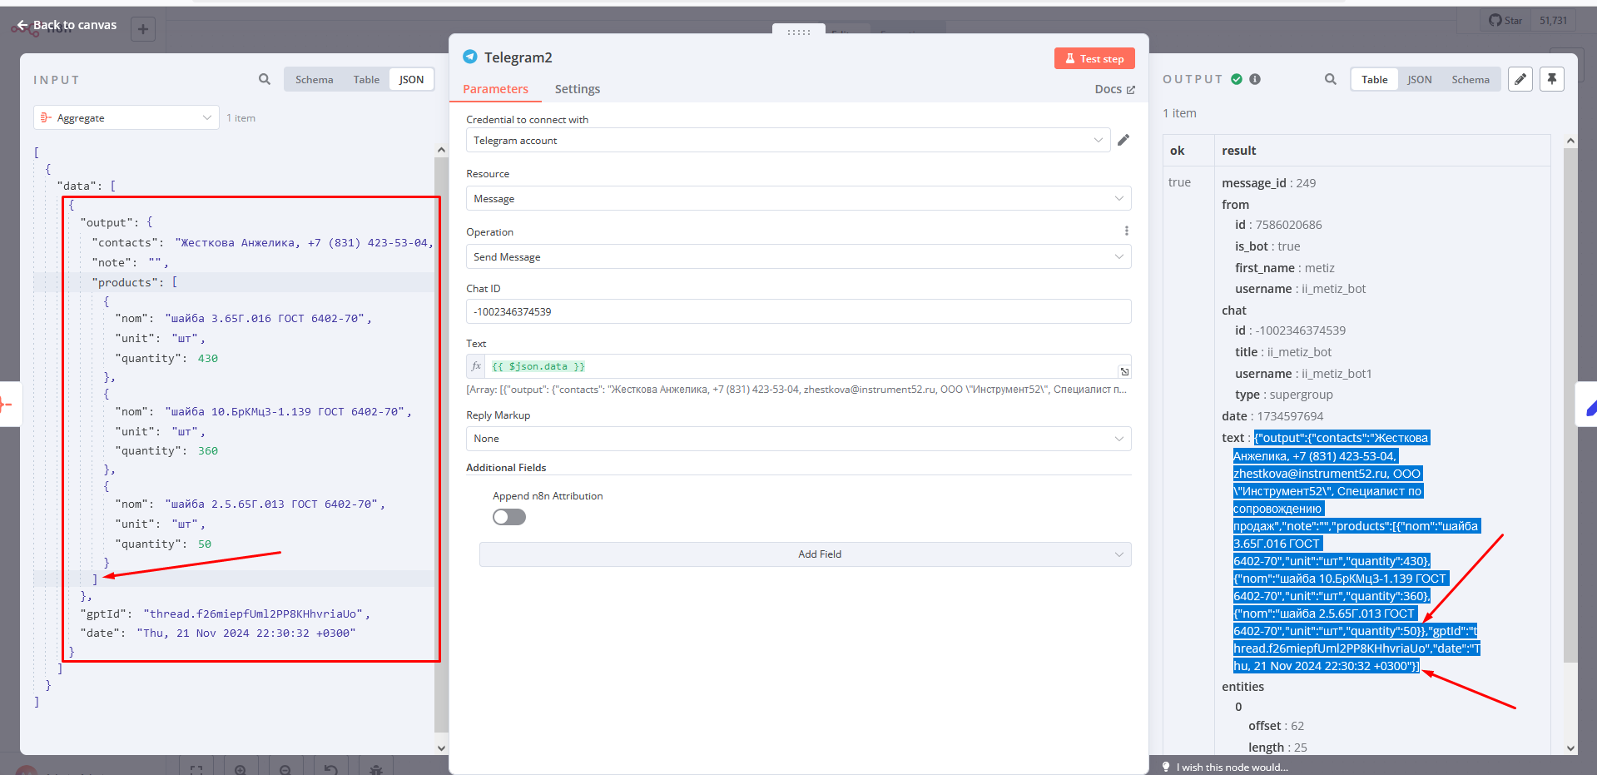Expand the Text expression editor
1597x775 pixels.
tap(1124, 371)
